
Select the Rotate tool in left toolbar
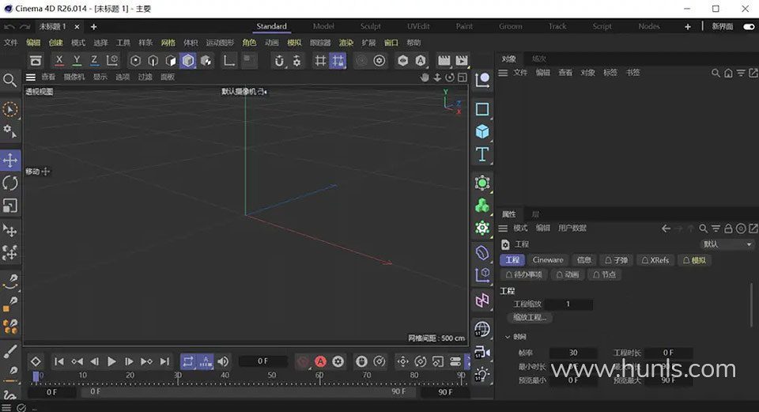pyautogui.click(x=10, y=183)
